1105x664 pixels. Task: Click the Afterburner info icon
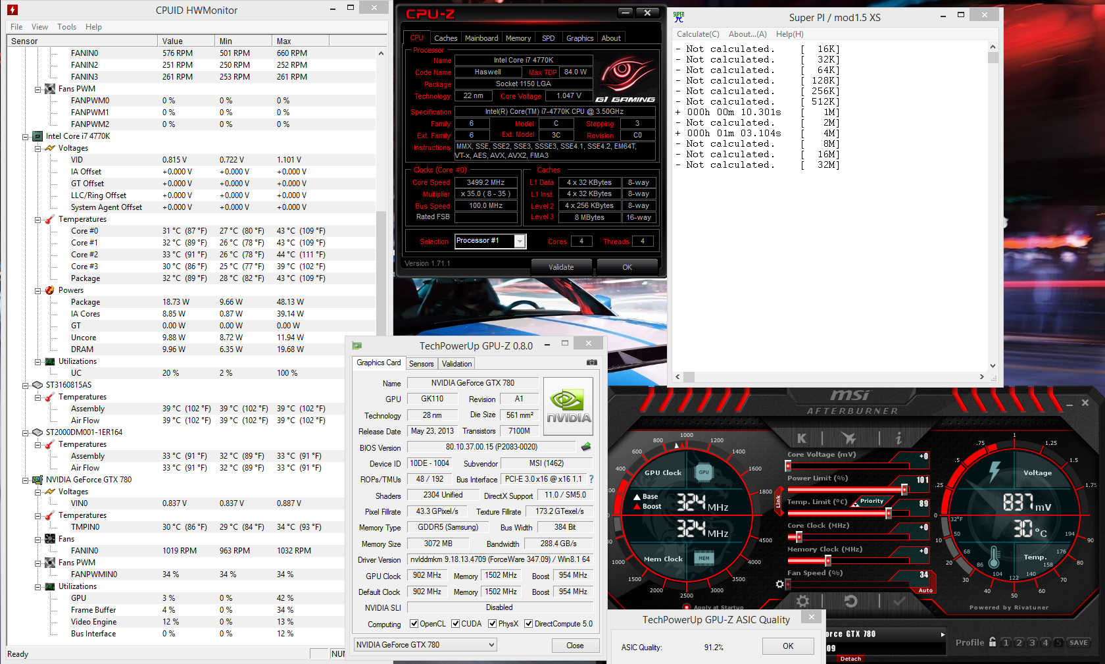(x=898, y=438)
